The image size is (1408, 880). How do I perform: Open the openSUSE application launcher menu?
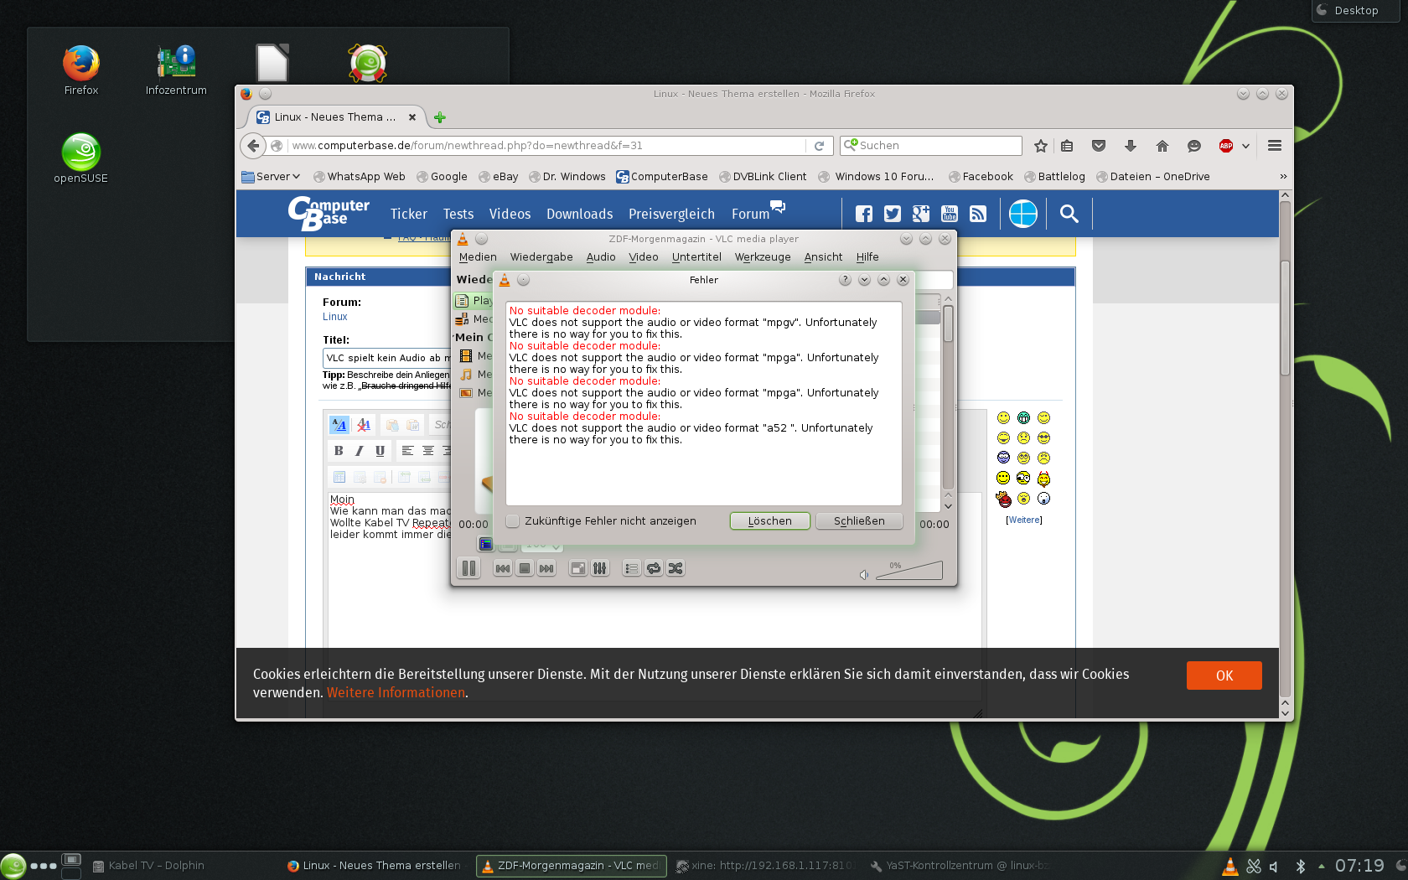[x=13, y=866]
